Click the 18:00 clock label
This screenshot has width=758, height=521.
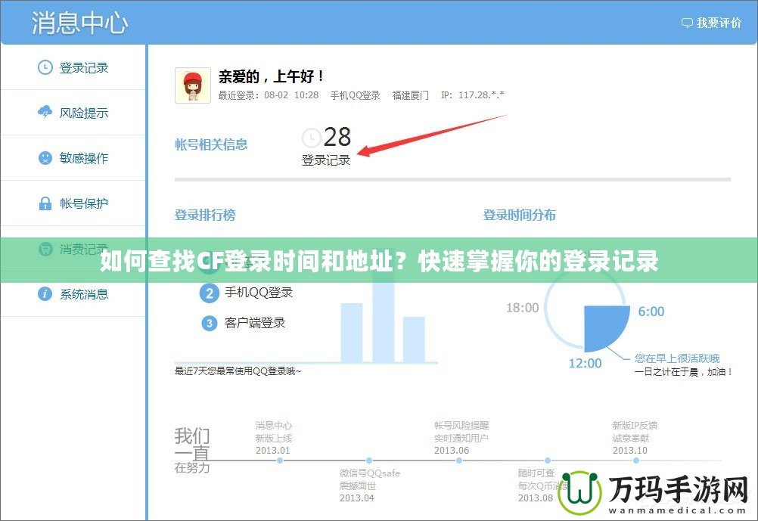tap(522, 307)
